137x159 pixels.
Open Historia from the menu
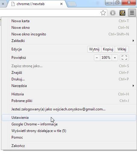(x=69, y=94)
